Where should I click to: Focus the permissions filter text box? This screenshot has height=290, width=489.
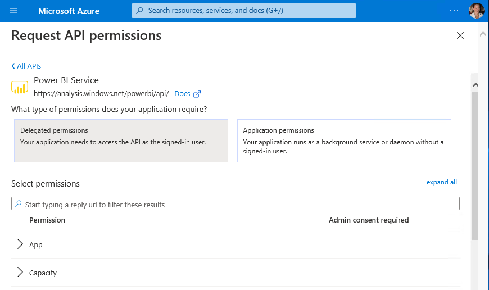tap(236, 204)
